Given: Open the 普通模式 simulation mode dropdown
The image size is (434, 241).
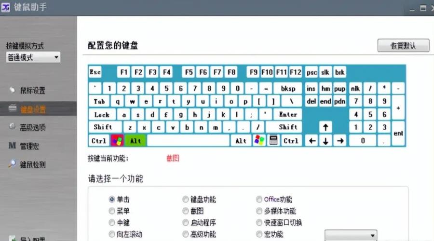Looking at the screenshot, I should pyautogui.click(x=33, y=57).
